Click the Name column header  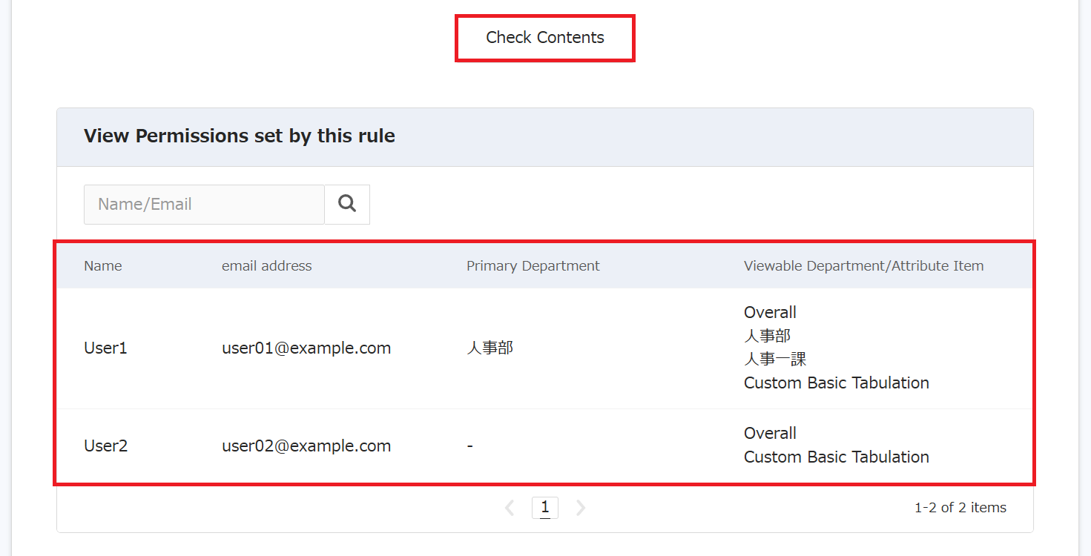tap(103, 266)
